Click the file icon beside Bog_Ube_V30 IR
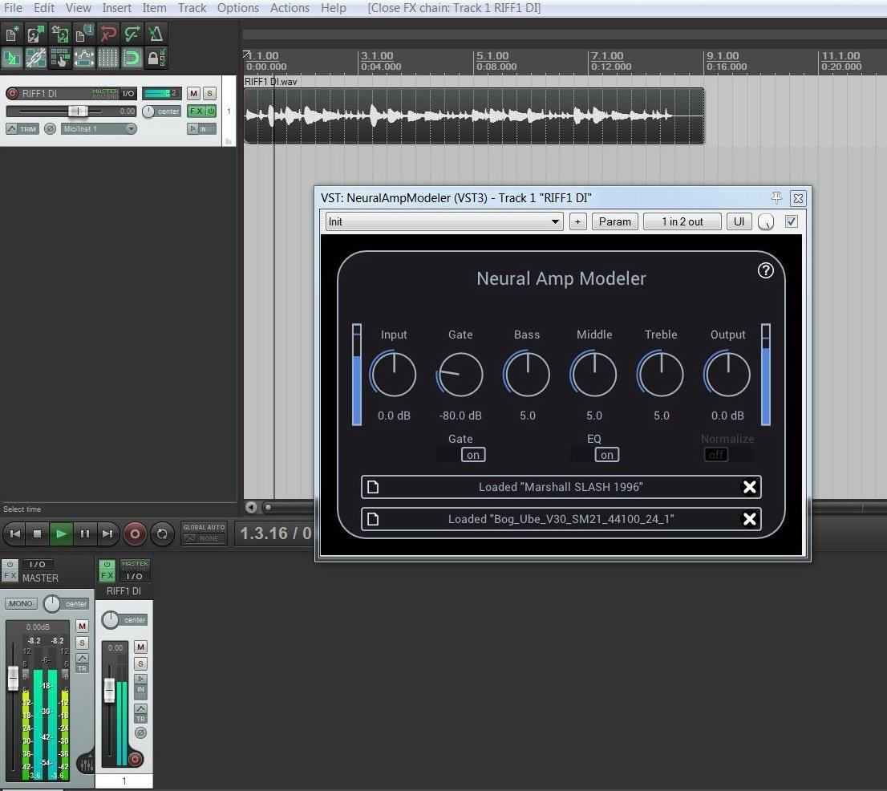Viewport: 887px width, 791px height. [373, 519]
